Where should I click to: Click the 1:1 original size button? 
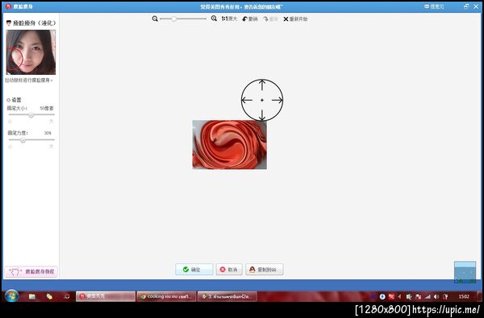(x=229, y=19)
